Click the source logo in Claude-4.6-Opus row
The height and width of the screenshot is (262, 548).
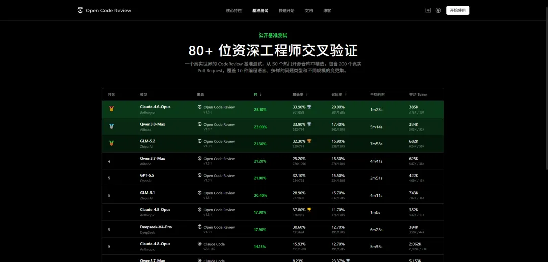pos(200,107)
